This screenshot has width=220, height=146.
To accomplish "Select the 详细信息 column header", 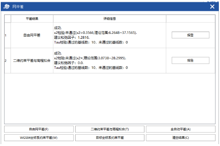I will click(x=109, y=19).
